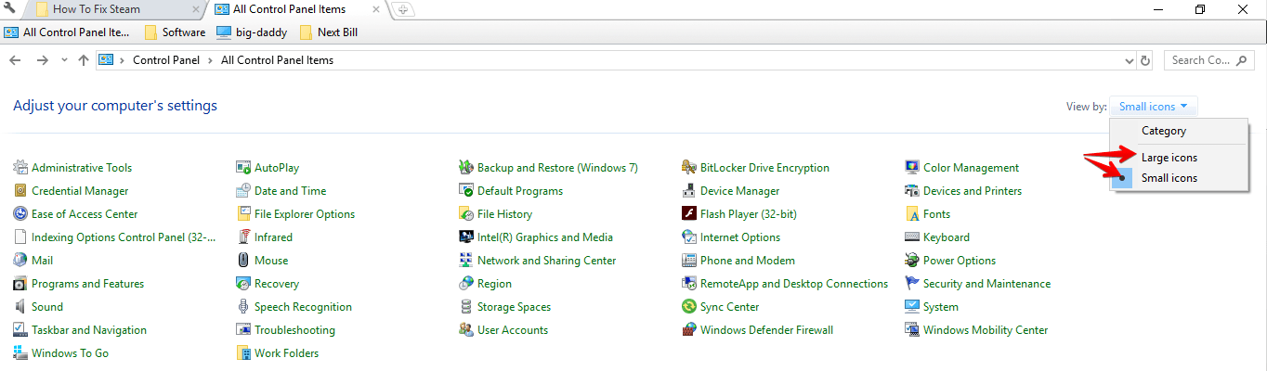
Task: Open the Devices and Printers link
Action: coord(973,191)
